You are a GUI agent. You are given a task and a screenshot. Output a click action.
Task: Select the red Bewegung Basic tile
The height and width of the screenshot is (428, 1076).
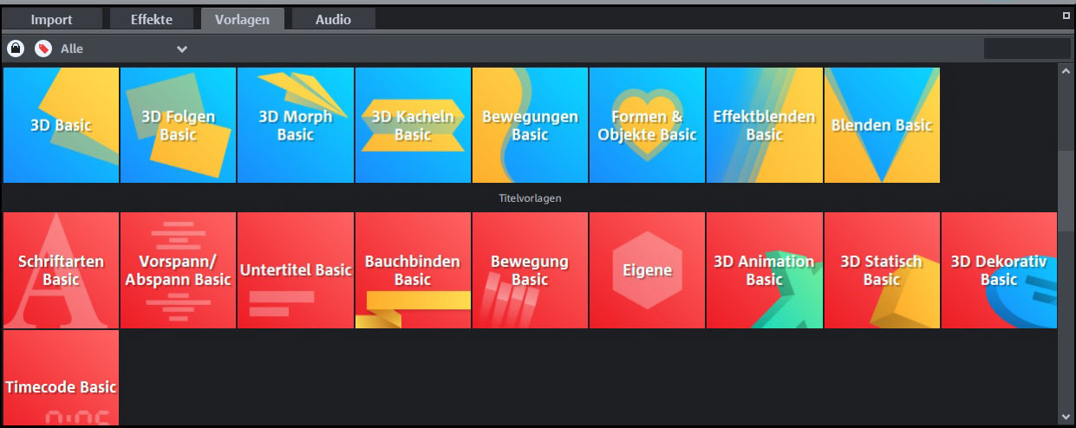pyautogui.click(x=530, y=270)
